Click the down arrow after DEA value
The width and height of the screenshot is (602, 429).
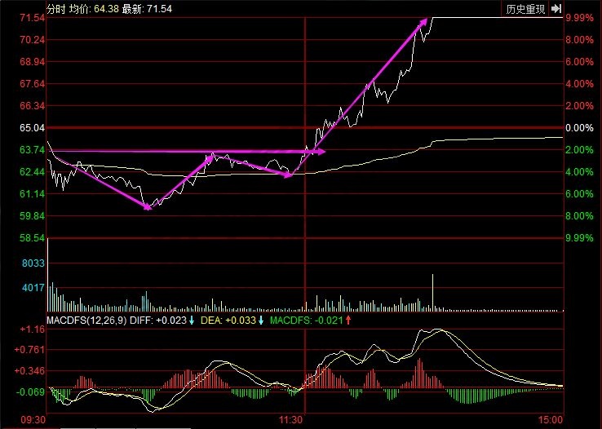260,319
